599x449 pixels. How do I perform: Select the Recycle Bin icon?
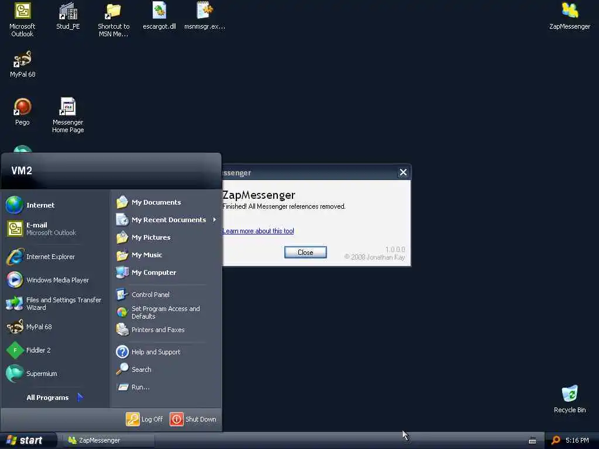(570, 399)
